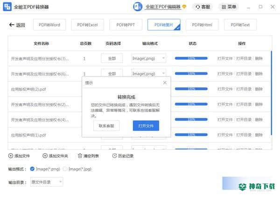
Task: Click progress bar of 授权书(3) row
Action: 191,58
